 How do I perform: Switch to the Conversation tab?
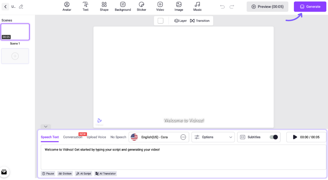[x=72, y=137]
